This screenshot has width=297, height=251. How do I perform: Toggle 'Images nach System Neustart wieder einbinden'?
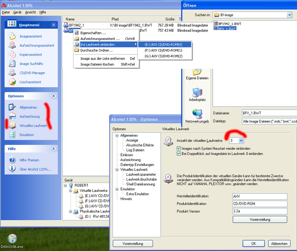[x=179, y=148]
